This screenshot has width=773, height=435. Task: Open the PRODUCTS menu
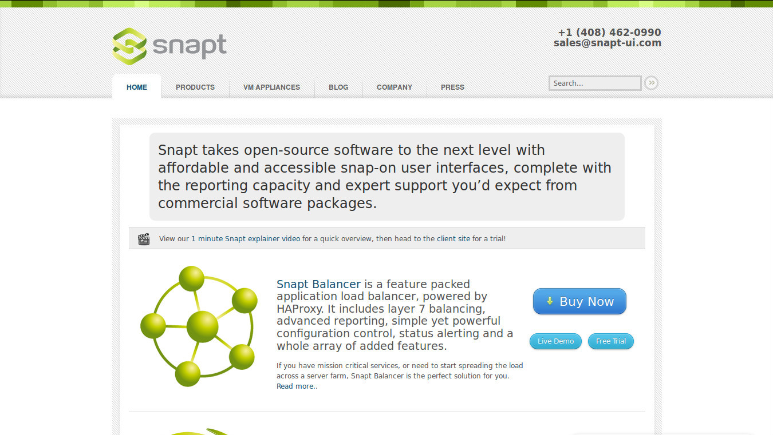pos(195,87)
